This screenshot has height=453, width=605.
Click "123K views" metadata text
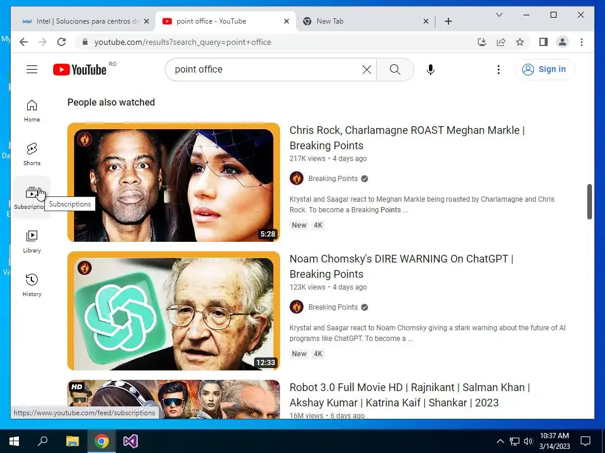(307, 287)
